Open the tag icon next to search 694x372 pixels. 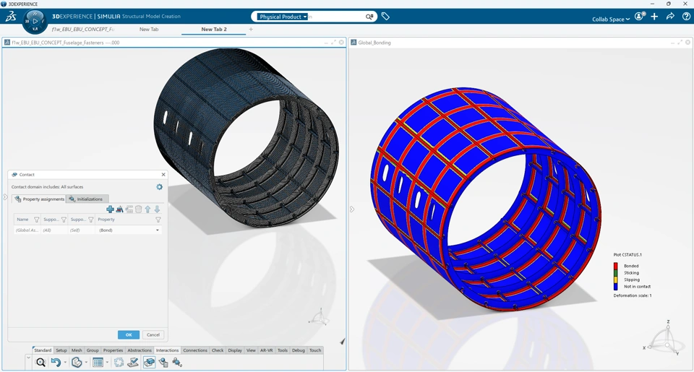point(385,17)
